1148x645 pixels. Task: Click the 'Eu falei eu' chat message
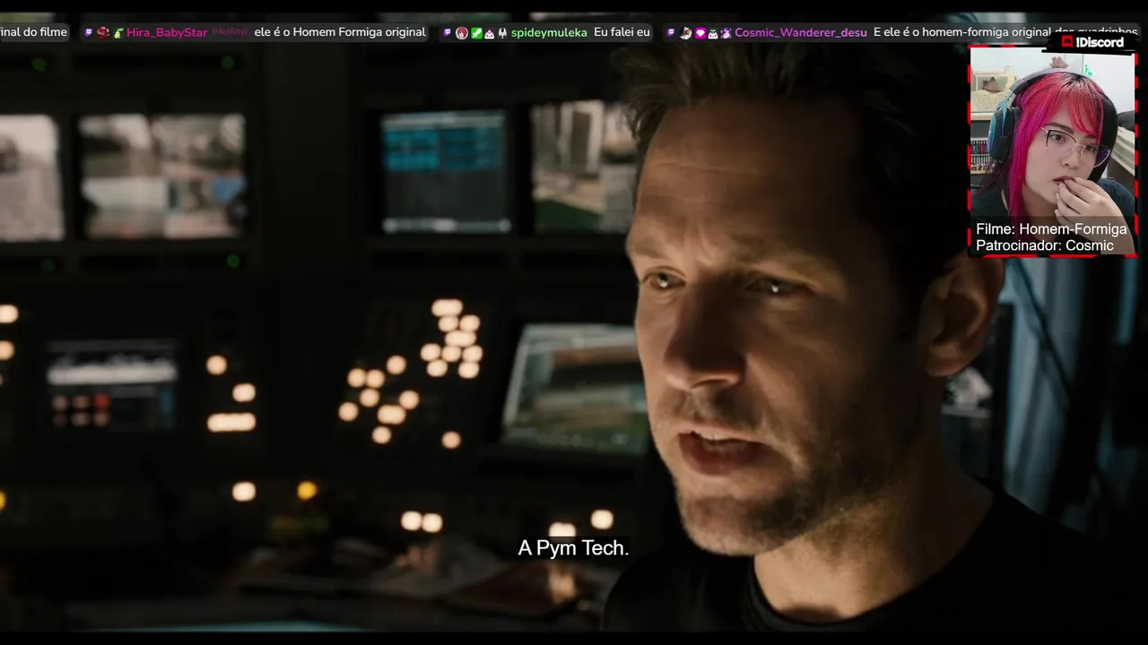coord(622,32)
